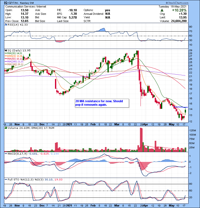This screenshot has width=200, height=208.
Task: Select the MA(50) 18.12 legend entry
Action: pos(13,59)
